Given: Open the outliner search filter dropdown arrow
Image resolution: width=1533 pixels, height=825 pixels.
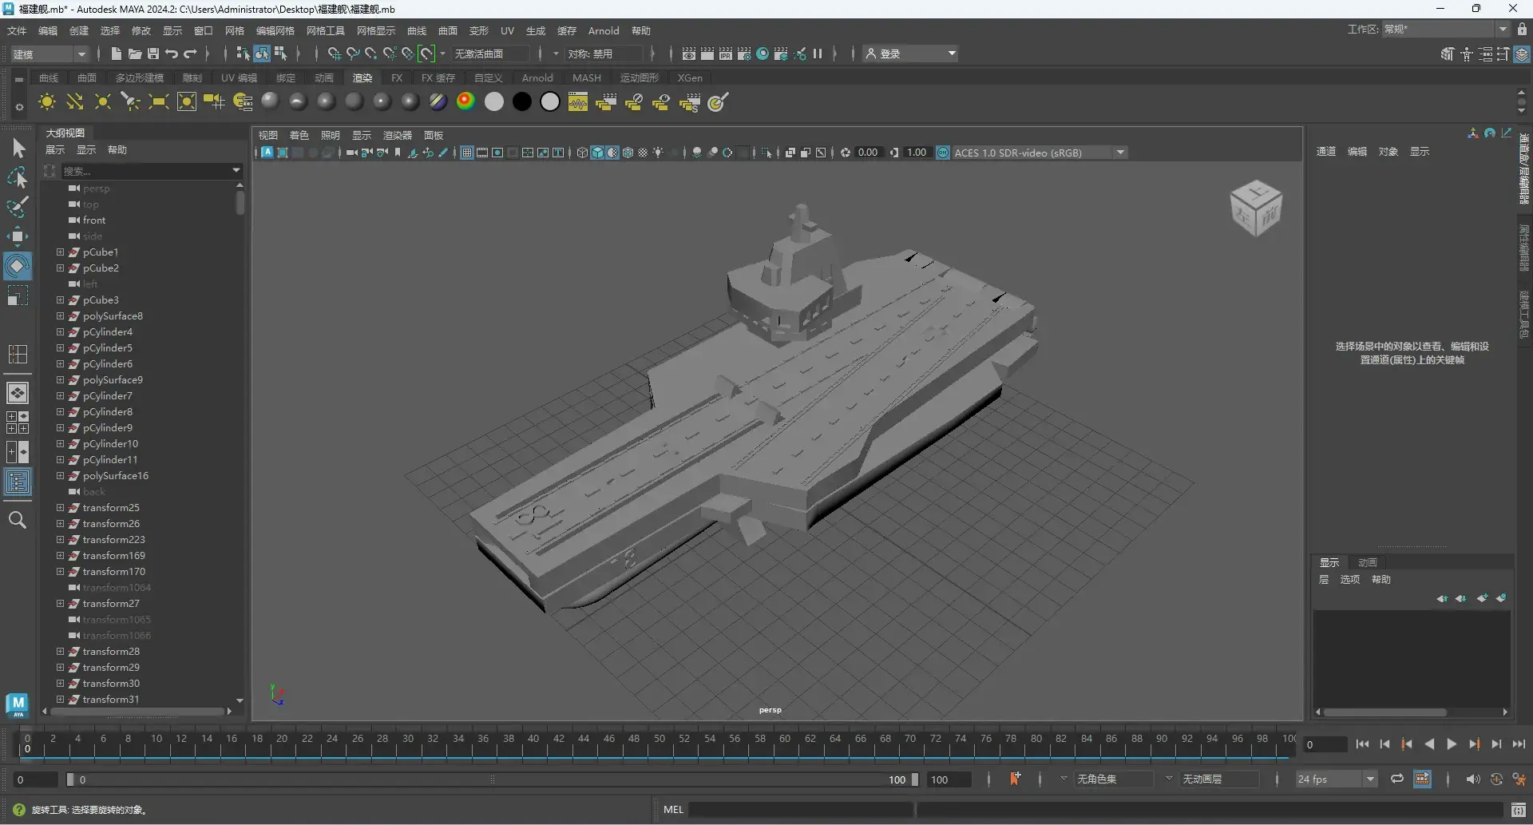Looking at the screenshot, I should point(236,170).
